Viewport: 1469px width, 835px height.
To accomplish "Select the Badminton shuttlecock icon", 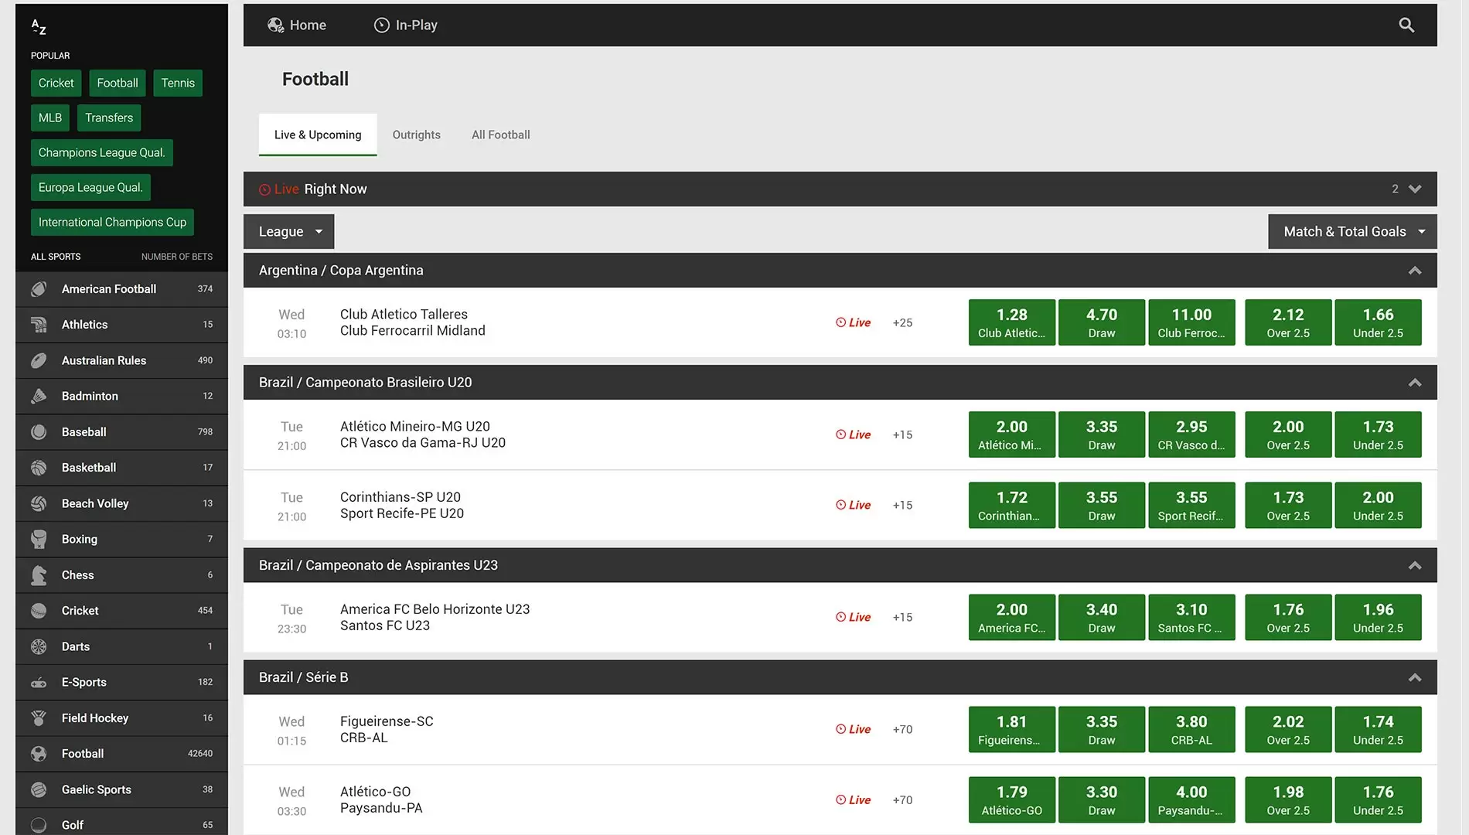I will 39,396.
